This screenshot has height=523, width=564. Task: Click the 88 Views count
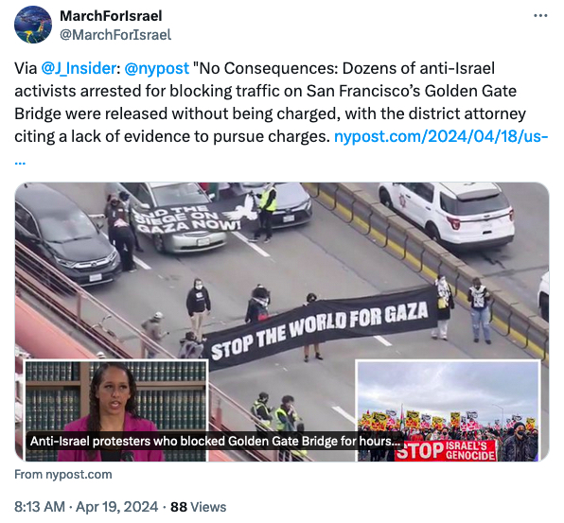coord(198,507)
